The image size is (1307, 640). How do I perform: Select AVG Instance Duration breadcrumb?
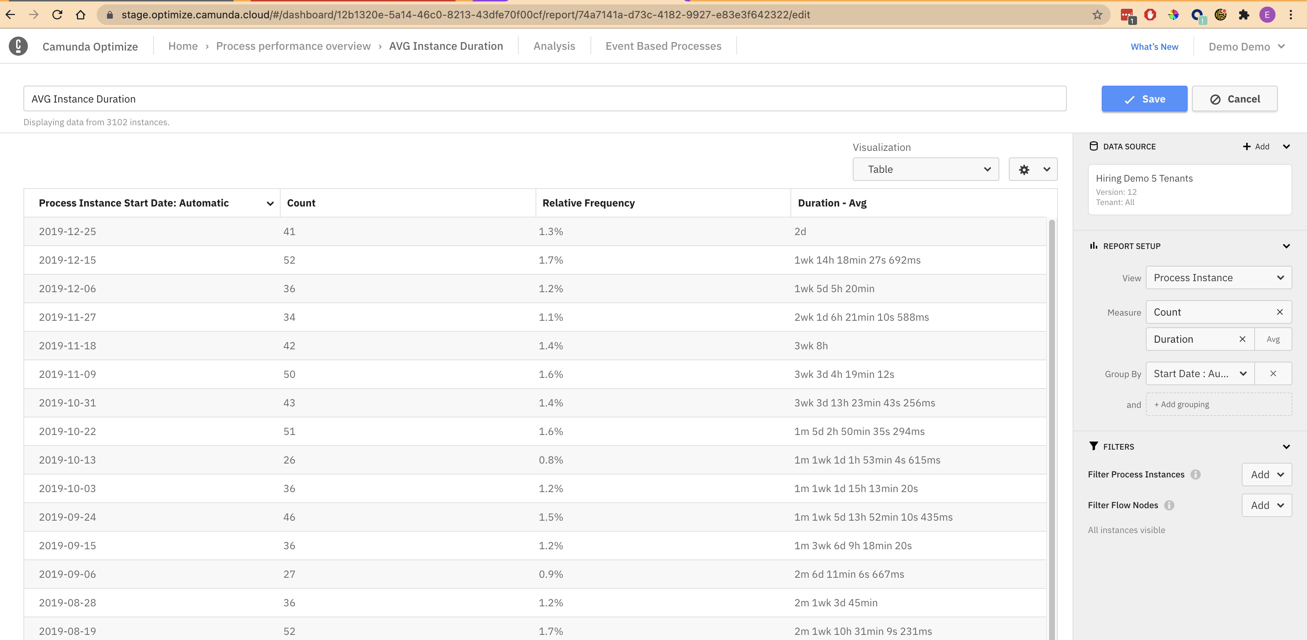[445, 46]
